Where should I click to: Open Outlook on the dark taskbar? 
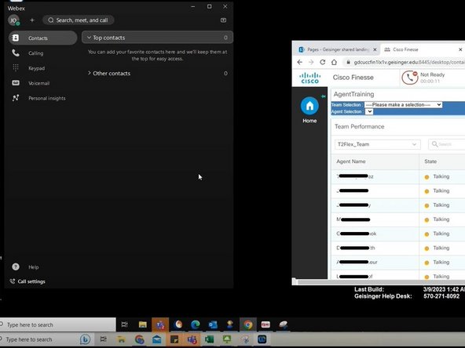[x=213, y=324]
